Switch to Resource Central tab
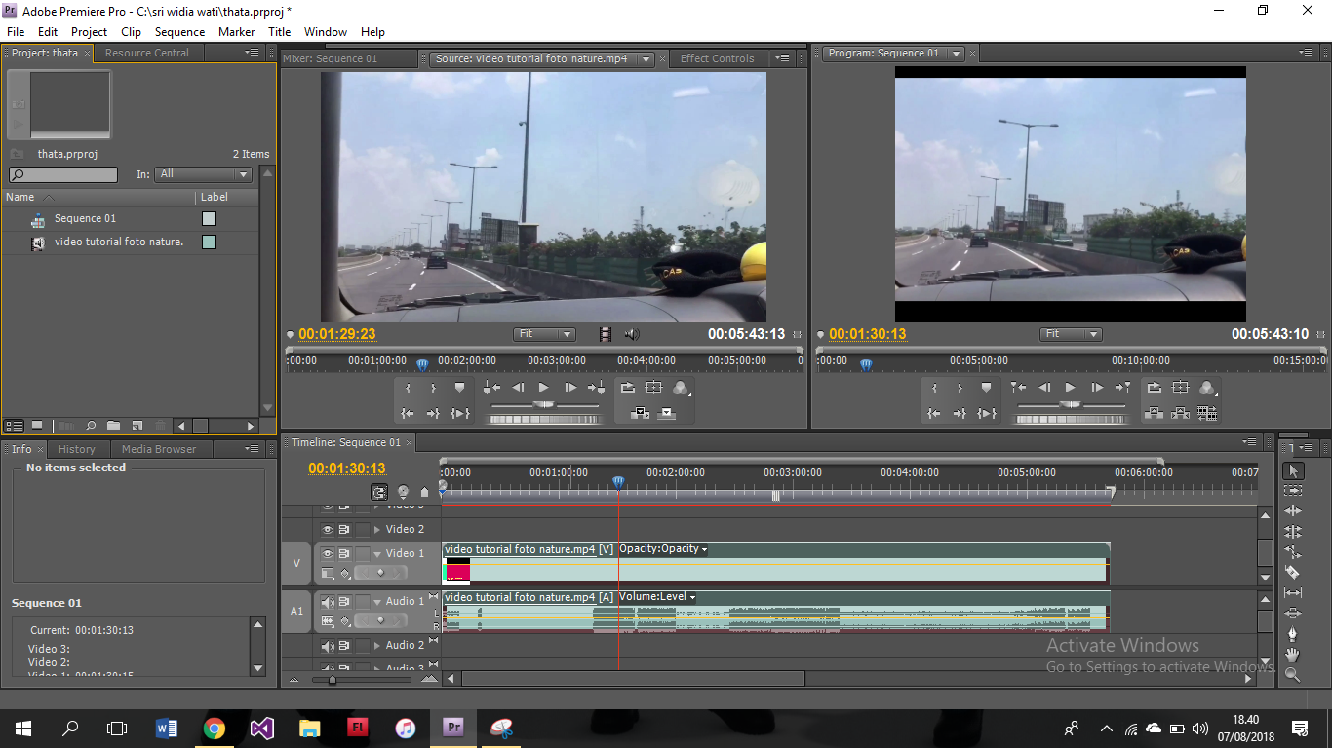This screenshot has width=1332, height=748. tap(147, 53)
